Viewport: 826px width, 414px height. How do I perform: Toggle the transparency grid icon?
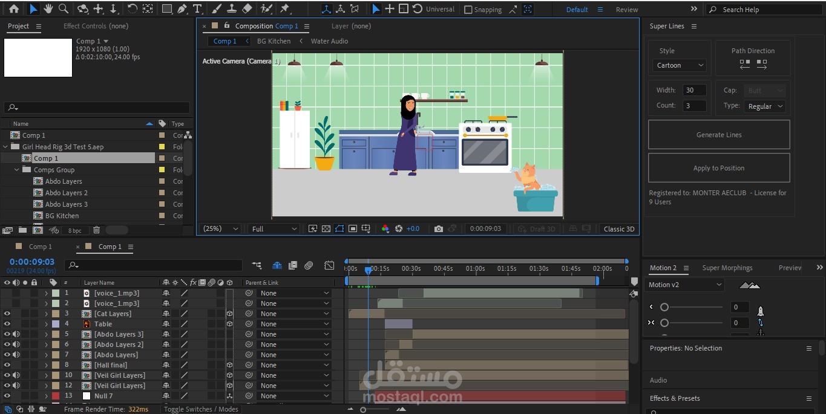[x=326, y=229]
